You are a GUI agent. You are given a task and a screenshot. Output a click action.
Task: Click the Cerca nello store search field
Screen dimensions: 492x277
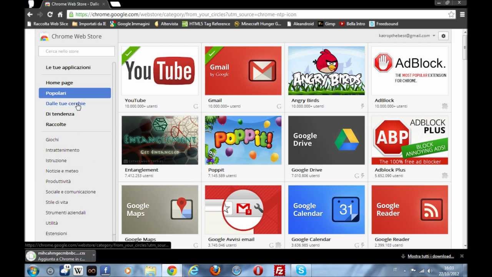pos(76,51)
